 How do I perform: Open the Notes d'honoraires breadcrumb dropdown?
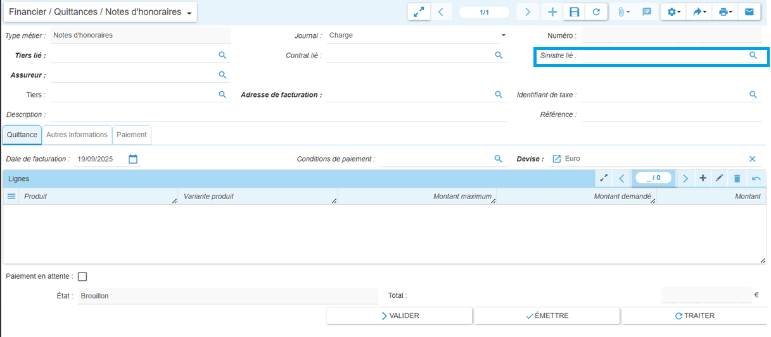point(189,13)
